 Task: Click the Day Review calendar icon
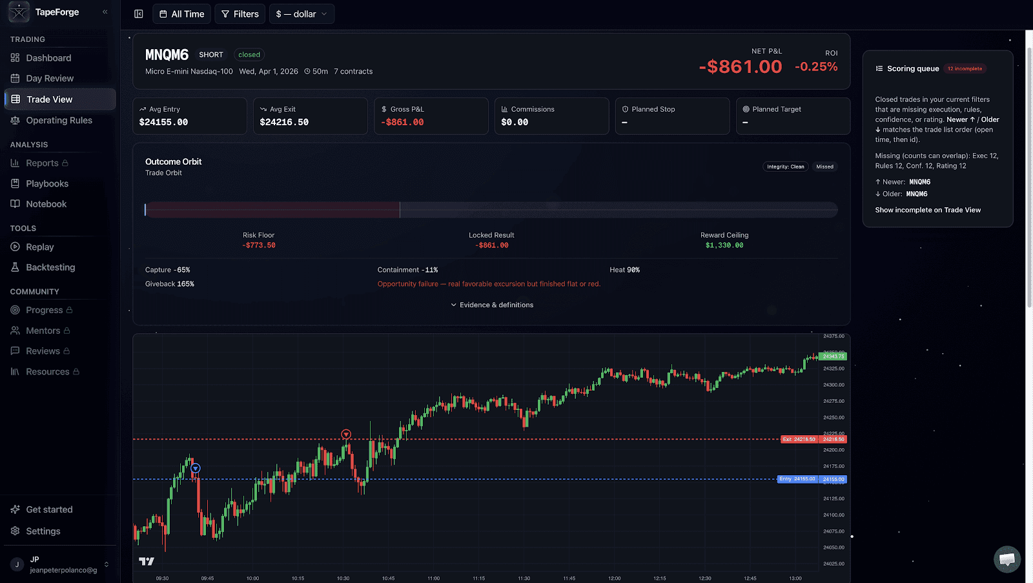pos(15,79)
